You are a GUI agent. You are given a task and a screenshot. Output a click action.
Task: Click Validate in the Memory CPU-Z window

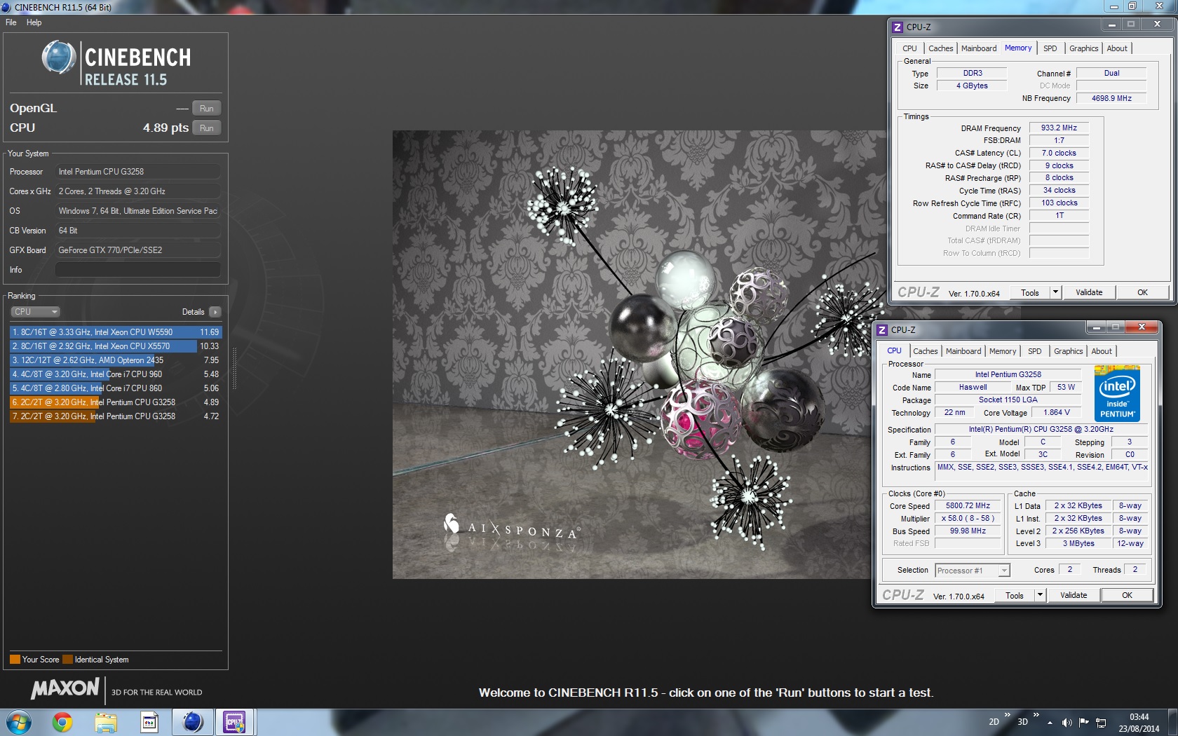(x=1089, y=293)
